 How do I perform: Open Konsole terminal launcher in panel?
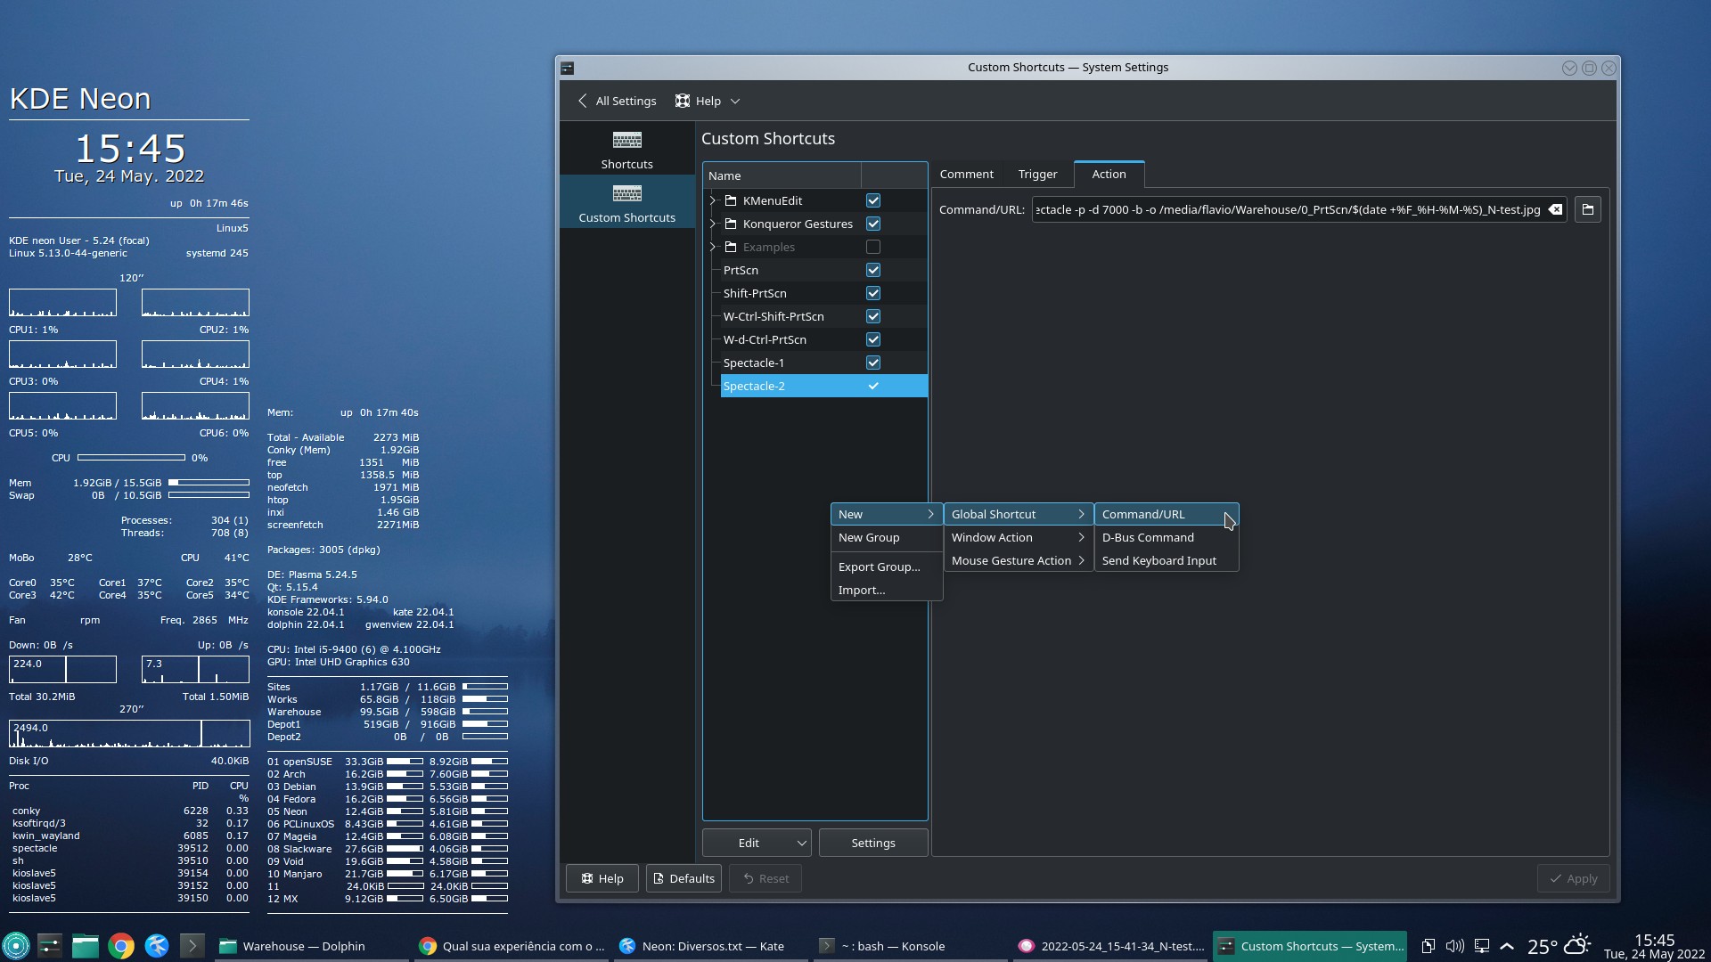(x=192, y=946)
